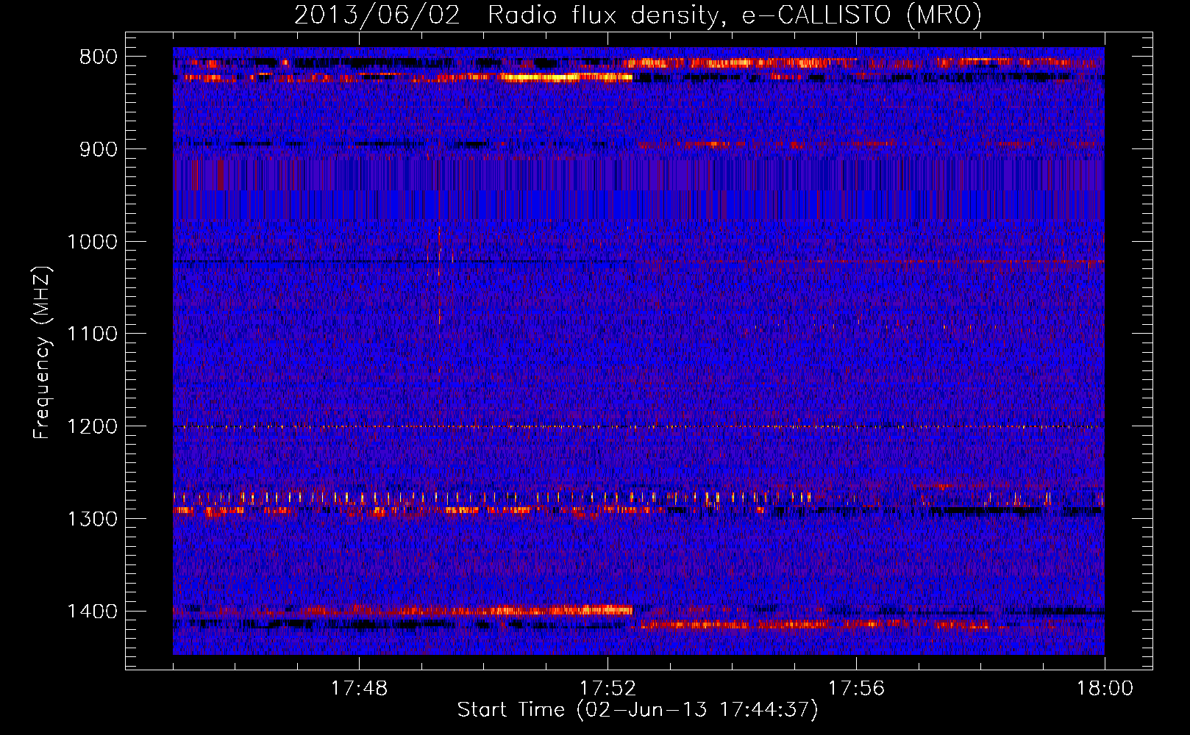This screenshot has width=1190, height=735.
Task: Click the 17:56 time tick label
Action: [856, 689]
